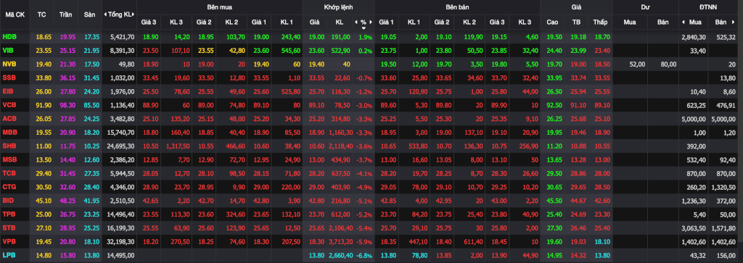Screen dimensions: 743x263
Task: Click the left arrow next to % column
Action: 356,22
